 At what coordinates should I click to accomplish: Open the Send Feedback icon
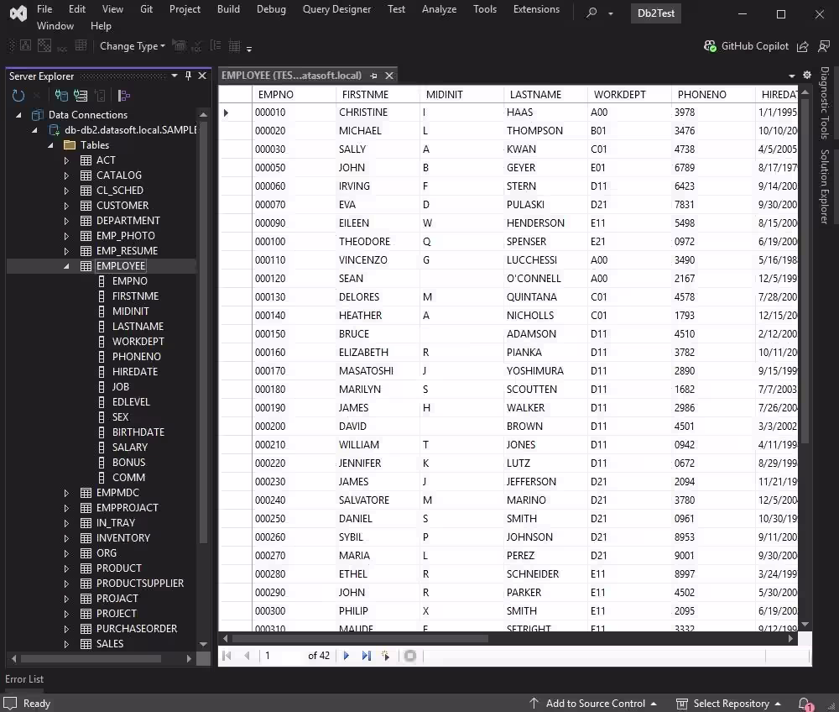coord(824,46)
